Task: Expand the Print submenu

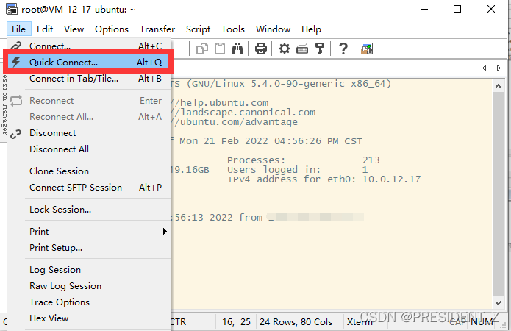Action: 89,232
